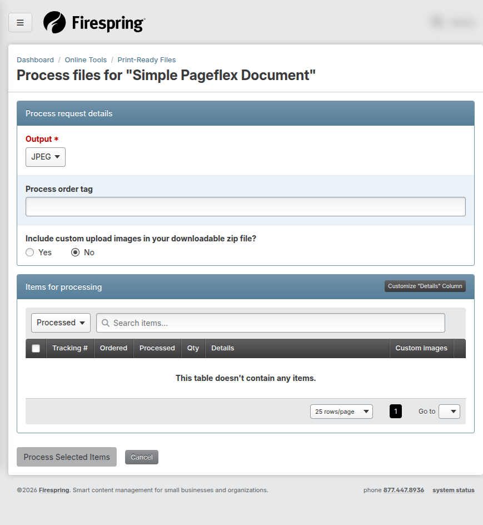
Task: Select page 1 in pagination
Action: 395,412
